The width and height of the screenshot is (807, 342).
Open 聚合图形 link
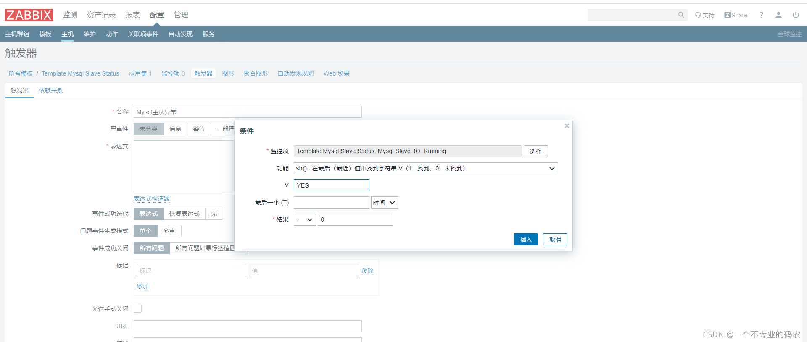[x=256, y=73]
